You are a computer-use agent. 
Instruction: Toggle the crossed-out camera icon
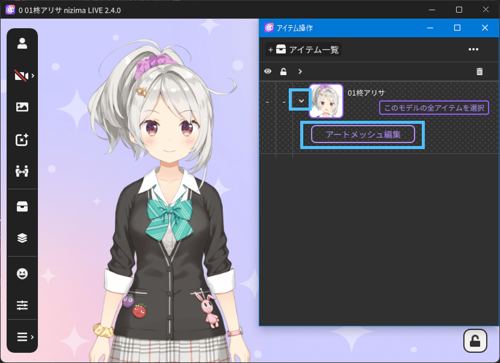pyautogui.click(x=22, y=76)
